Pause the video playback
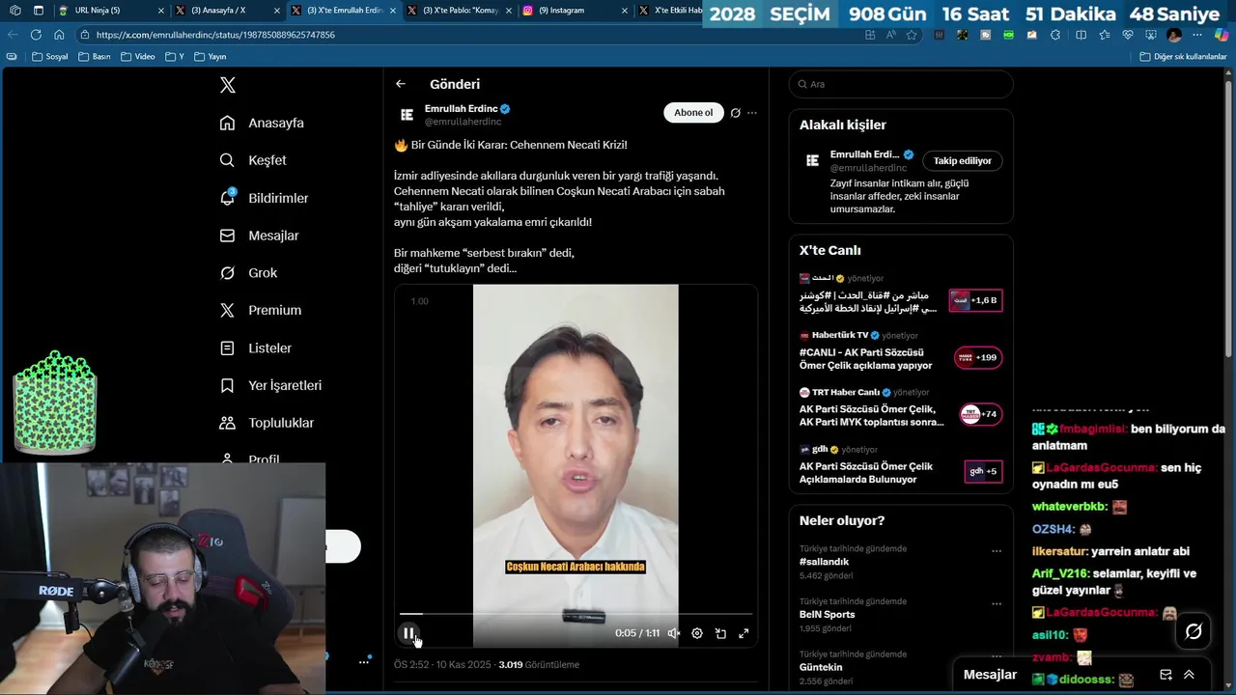1236x695 pixels. pyautogui.click(x=408, y=633)
